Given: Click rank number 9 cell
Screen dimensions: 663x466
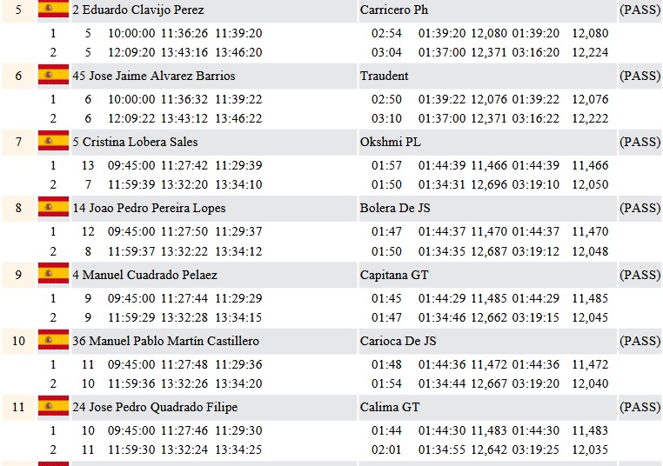Looking at the screenshot, I should click(x=18, y=275).
